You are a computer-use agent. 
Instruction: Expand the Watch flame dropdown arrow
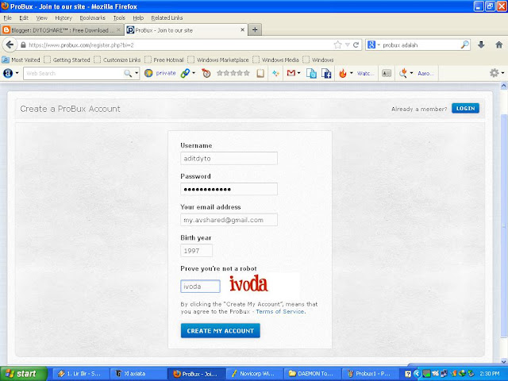click(351, 73)
